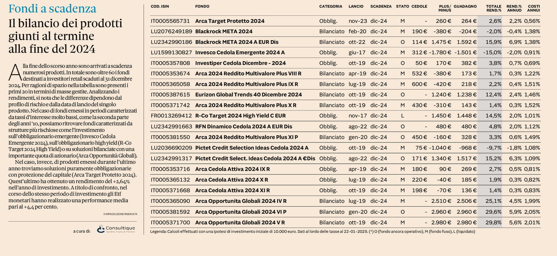The width and height of the screenshot is (557, 256).
Task: Select 'Arca Cedola Attiva 2024 X R'
Action: (x=232, y=180)
